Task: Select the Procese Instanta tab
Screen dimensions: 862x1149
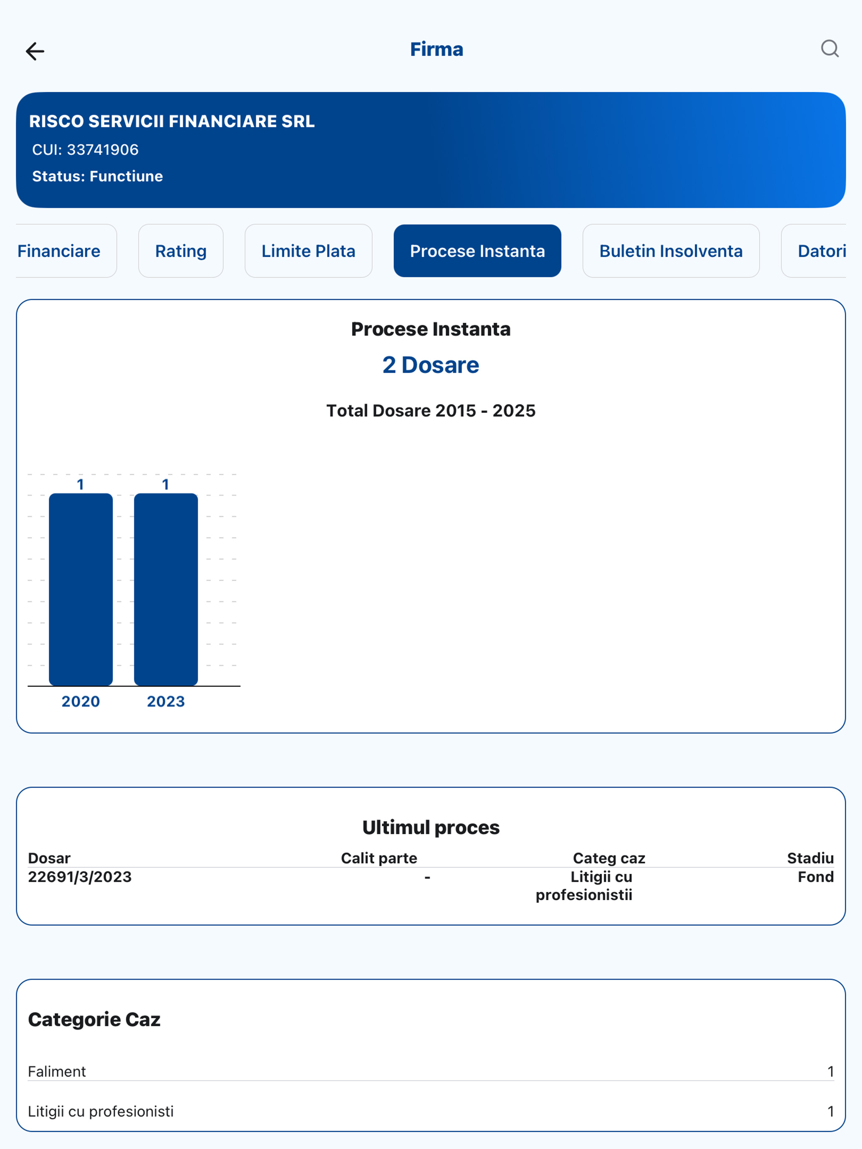Action: [477, 251]
